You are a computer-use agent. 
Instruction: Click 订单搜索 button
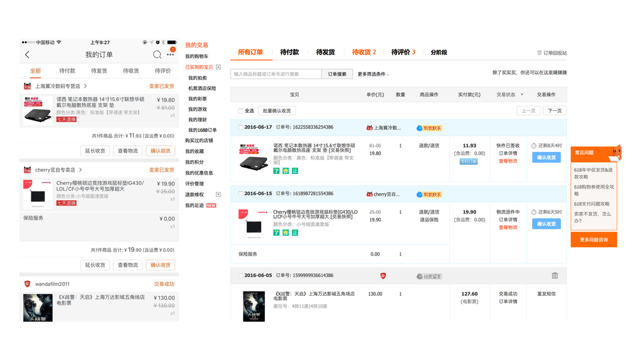click(x=337, y=74)
